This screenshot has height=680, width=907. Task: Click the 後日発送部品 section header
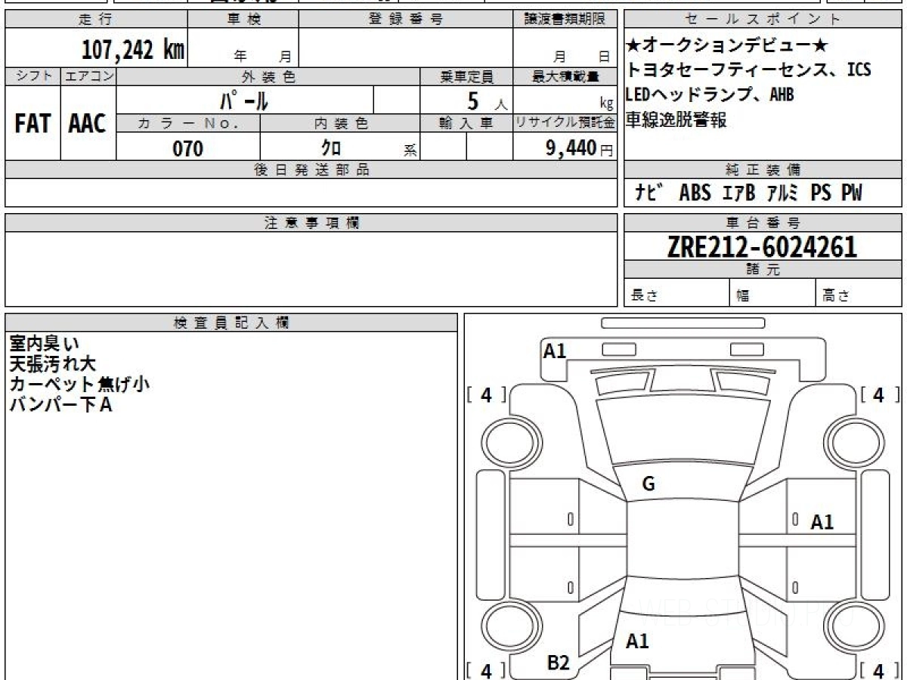coord(311,170)
